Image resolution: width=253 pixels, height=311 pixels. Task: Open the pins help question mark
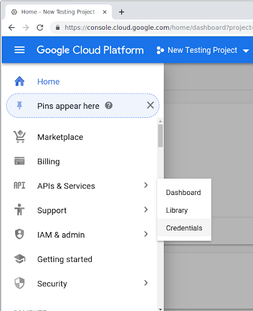pyautogui.click(x=109, y=106)
